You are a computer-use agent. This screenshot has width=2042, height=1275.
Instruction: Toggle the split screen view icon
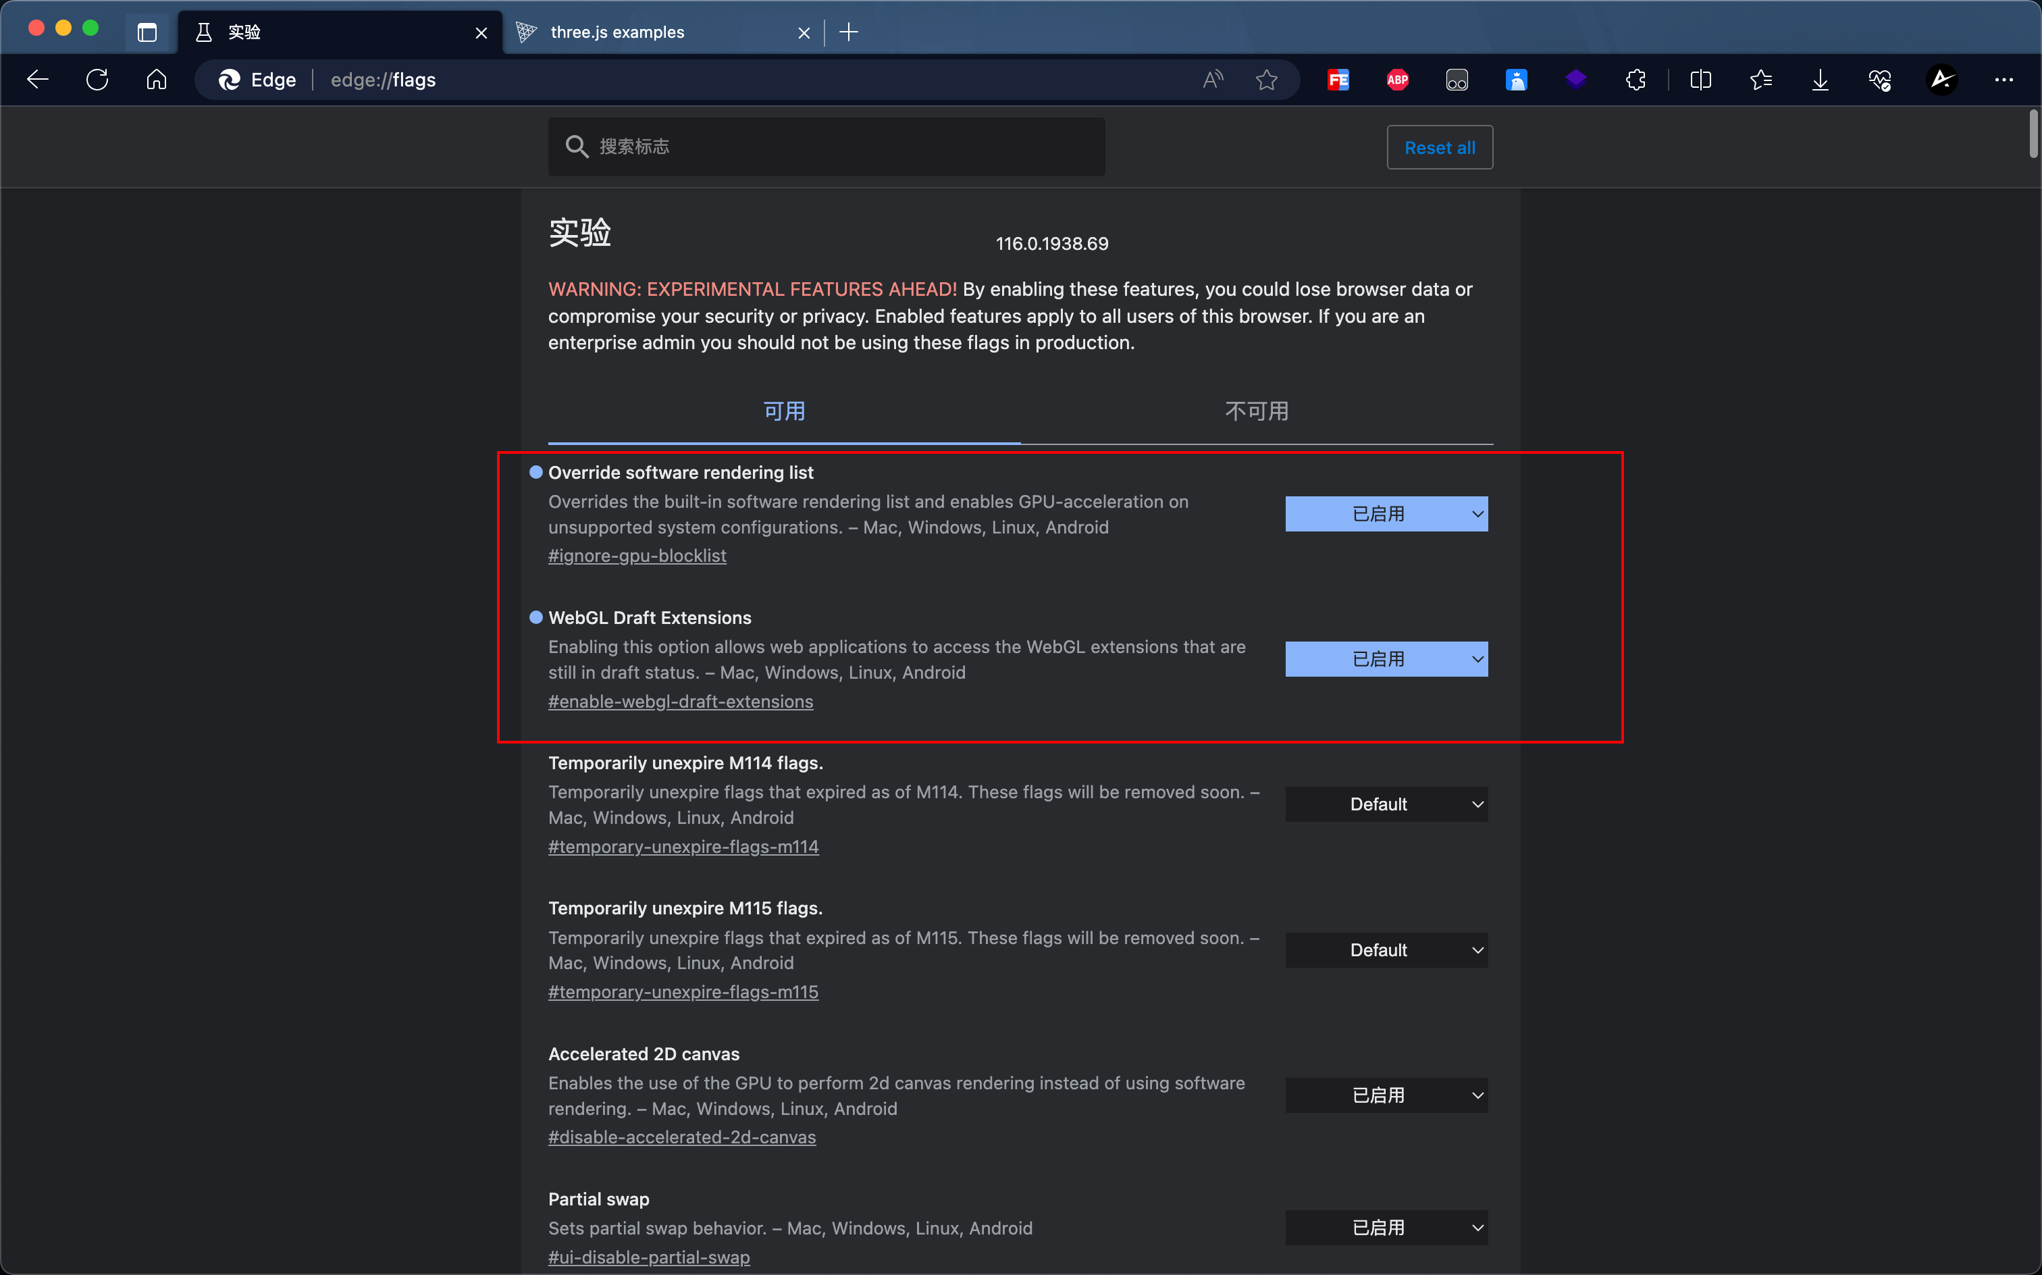(x=1702, y=80)
